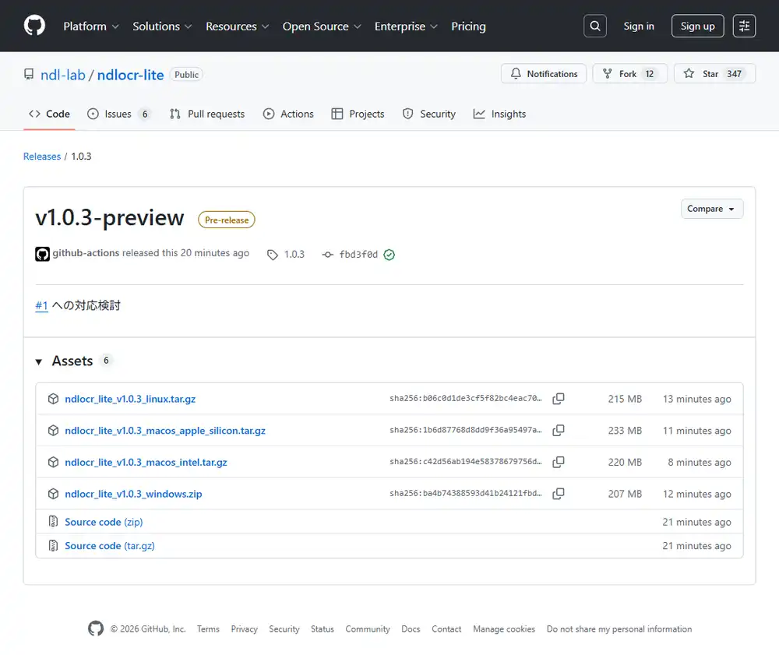Open search with the magnifier icon
Screen dimensions: 779x655
click(595, 26)
